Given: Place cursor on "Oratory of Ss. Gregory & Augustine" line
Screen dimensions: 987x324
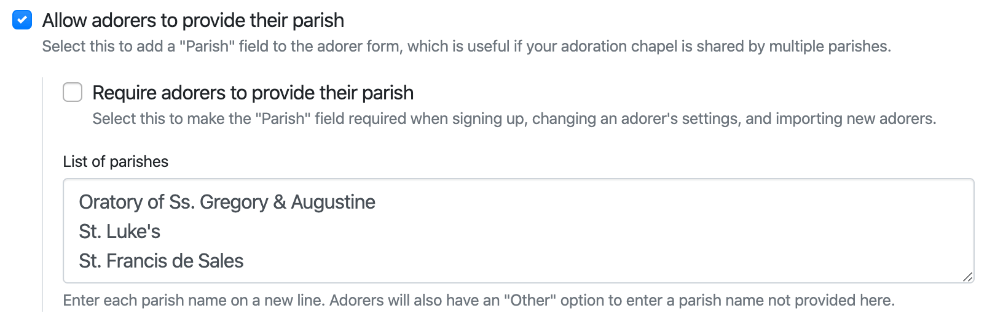Looking at the screenshot, I should point(227,202).
